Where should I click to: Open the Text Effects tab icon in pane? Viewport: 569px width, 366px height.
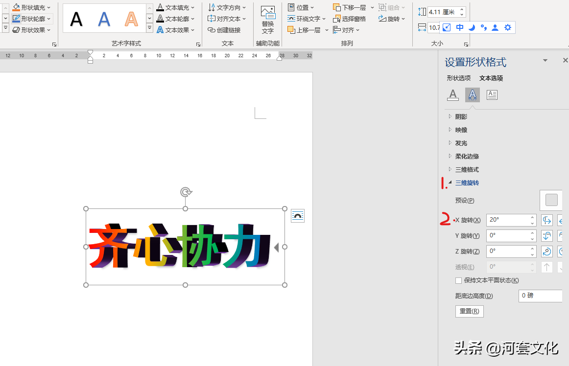472,95
